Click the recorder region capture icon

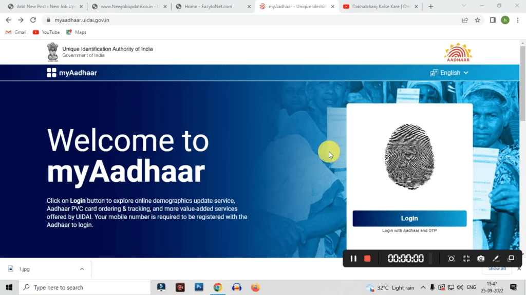click(451, 259)
